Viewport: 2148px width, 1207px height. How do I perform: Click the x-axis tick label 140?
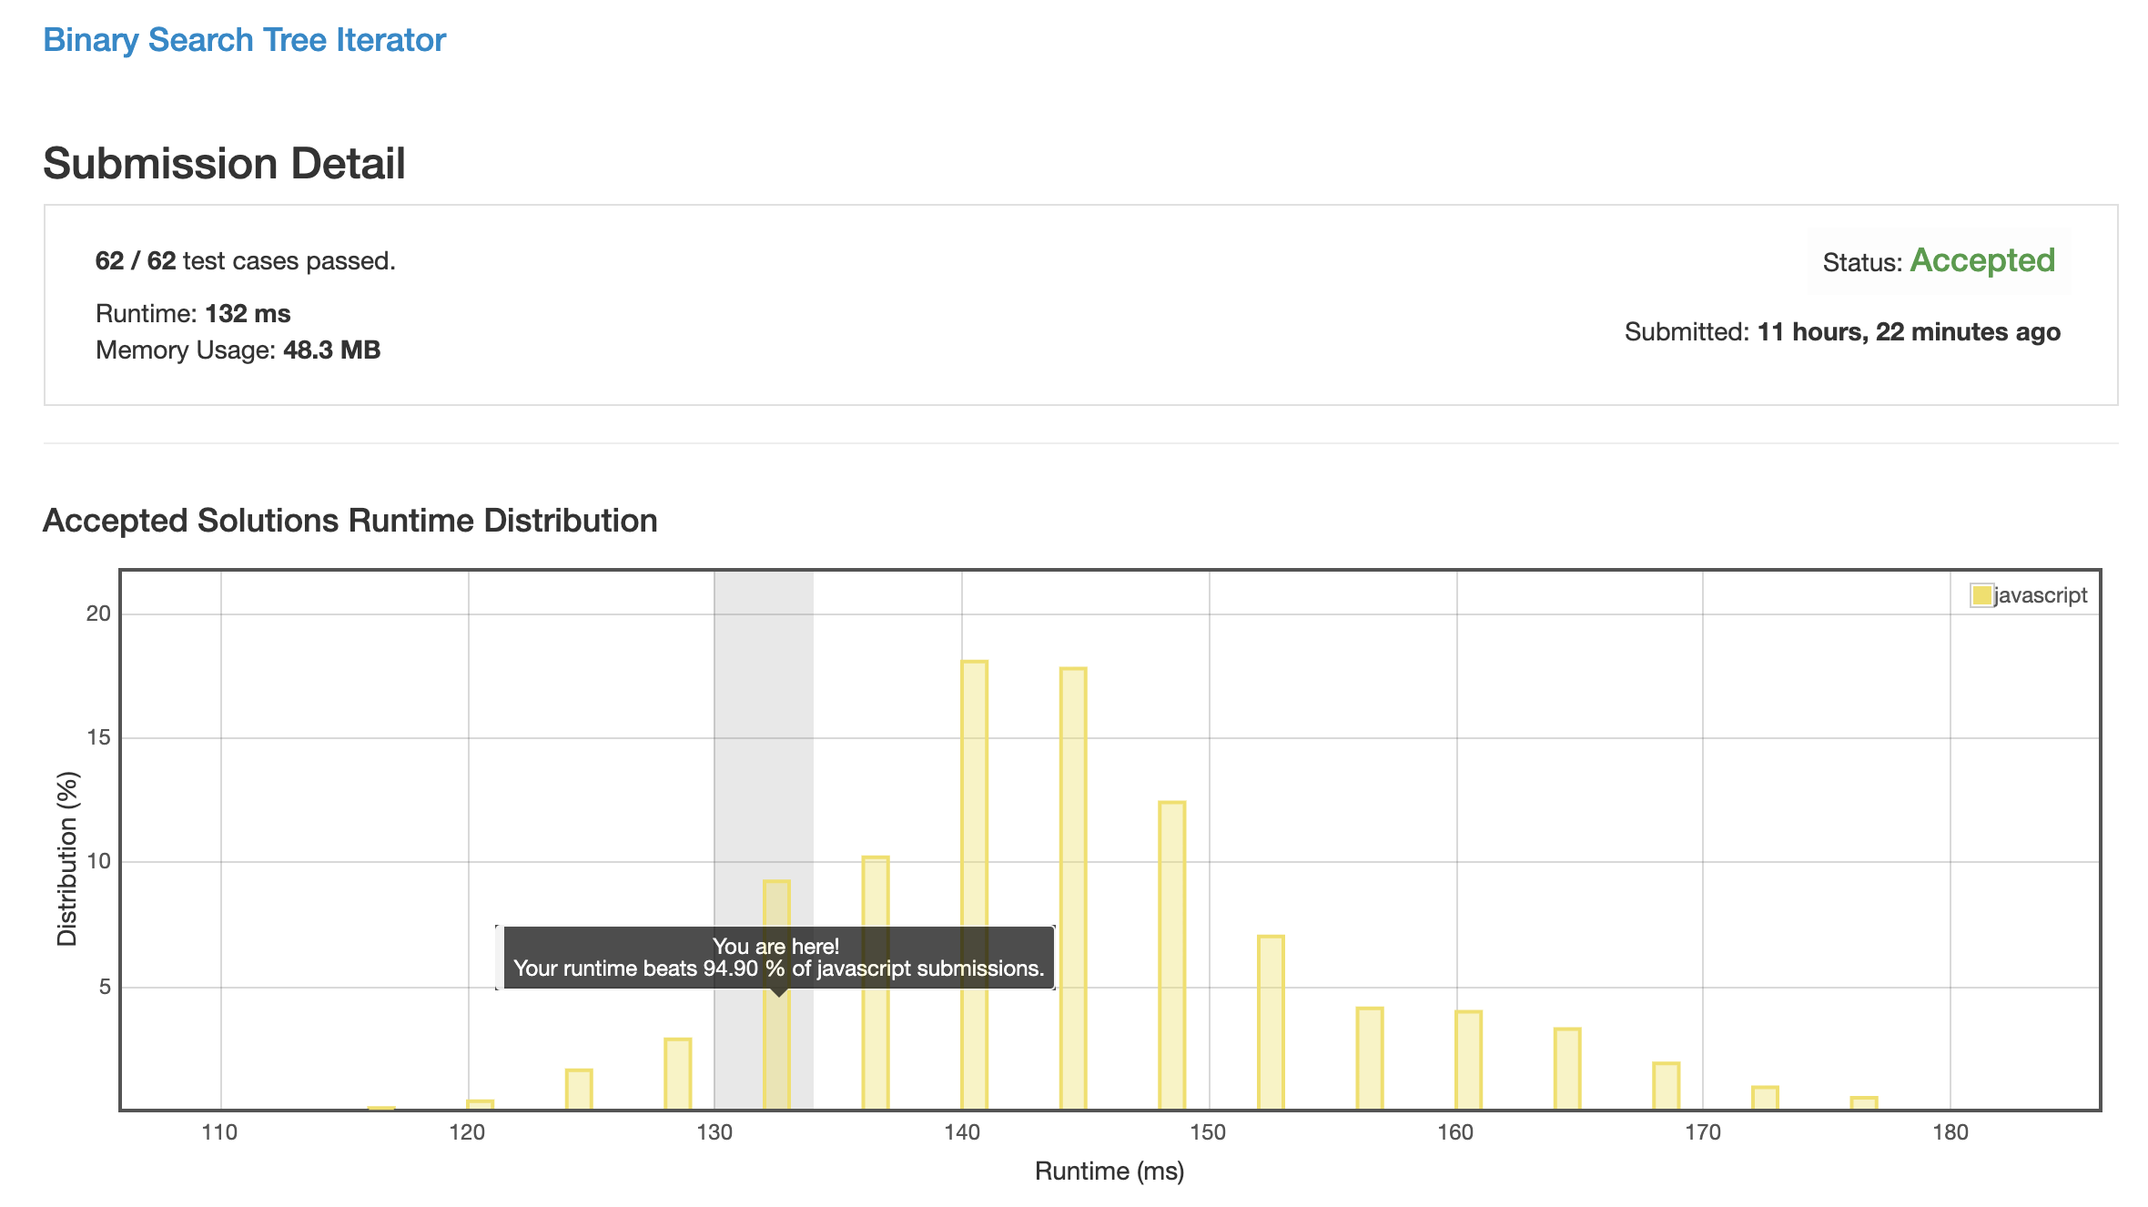tap(961, 1132)
